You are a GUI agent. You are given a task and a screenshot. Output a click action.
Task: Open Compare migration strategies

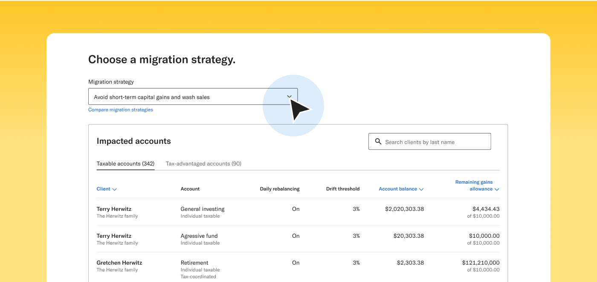tap(120, 109)
